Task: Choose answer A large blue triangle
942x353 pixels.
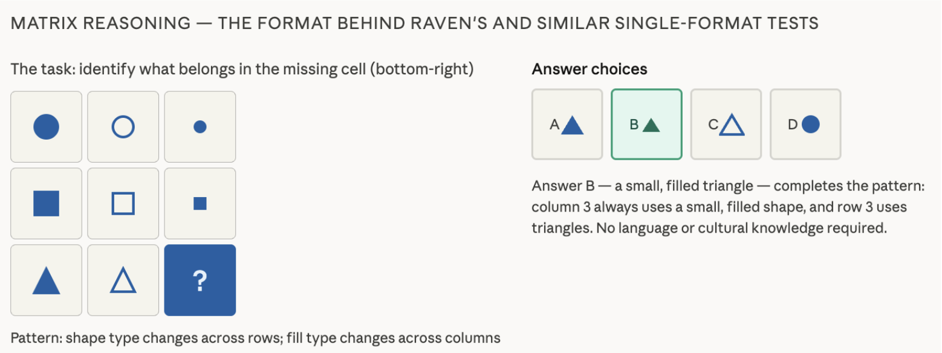Action: [x=567, y=125]
